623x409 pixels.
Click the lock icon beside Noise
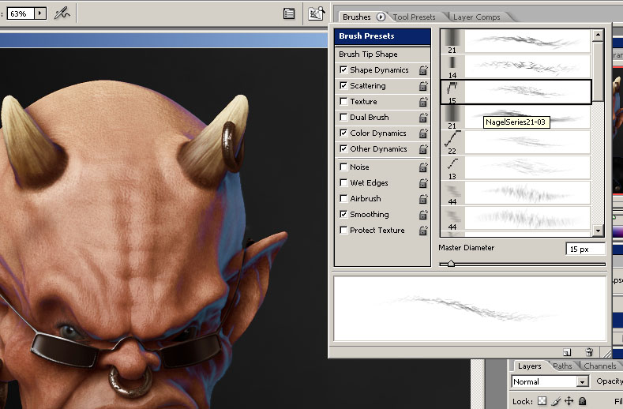pos(423,167)
